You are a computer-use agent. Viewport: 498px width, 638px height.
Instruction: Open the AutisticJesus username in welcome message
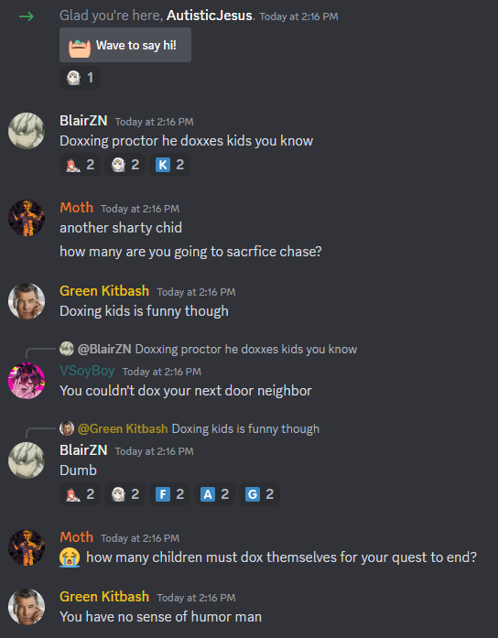209,16
